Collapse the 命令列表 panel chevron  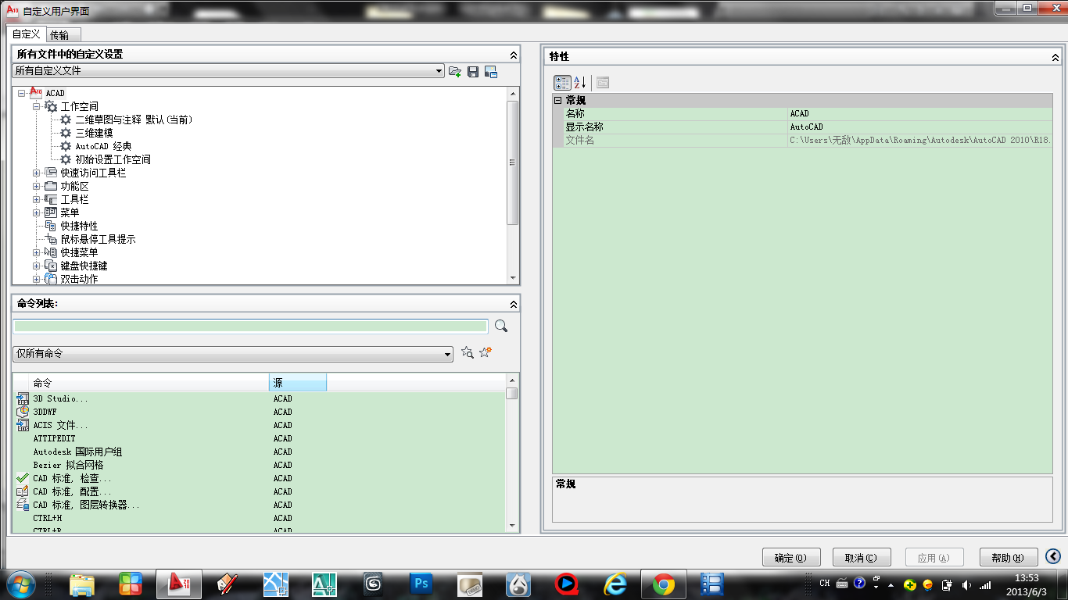[x=513, y=304]
